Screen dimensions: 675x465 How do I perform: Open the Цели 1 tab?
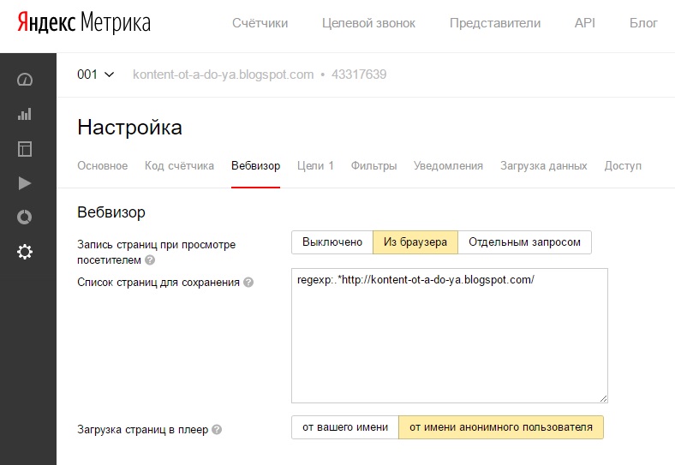(315, 165)
